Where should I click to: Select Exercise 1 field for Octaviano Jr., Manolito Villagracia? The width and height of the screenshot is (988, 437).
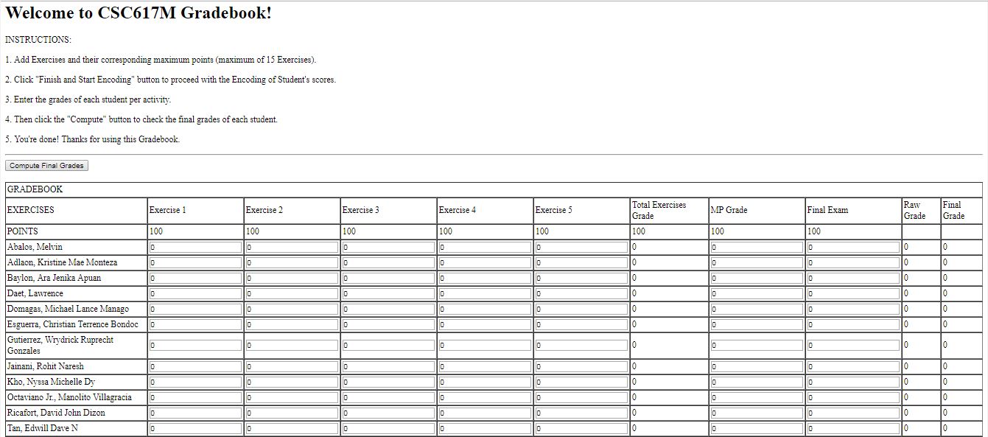click(x=195, y=398)
